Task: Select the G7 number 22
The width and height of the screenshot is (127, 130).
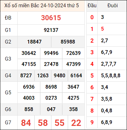Action: [76, 123]
